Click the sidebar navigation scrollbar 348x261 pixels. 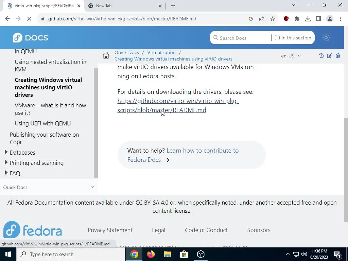95,123
